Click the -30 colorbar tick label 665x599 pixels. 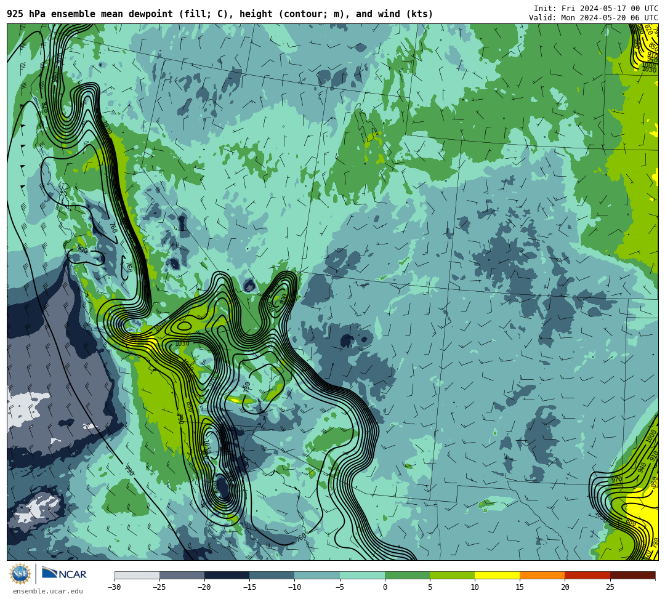115,587
